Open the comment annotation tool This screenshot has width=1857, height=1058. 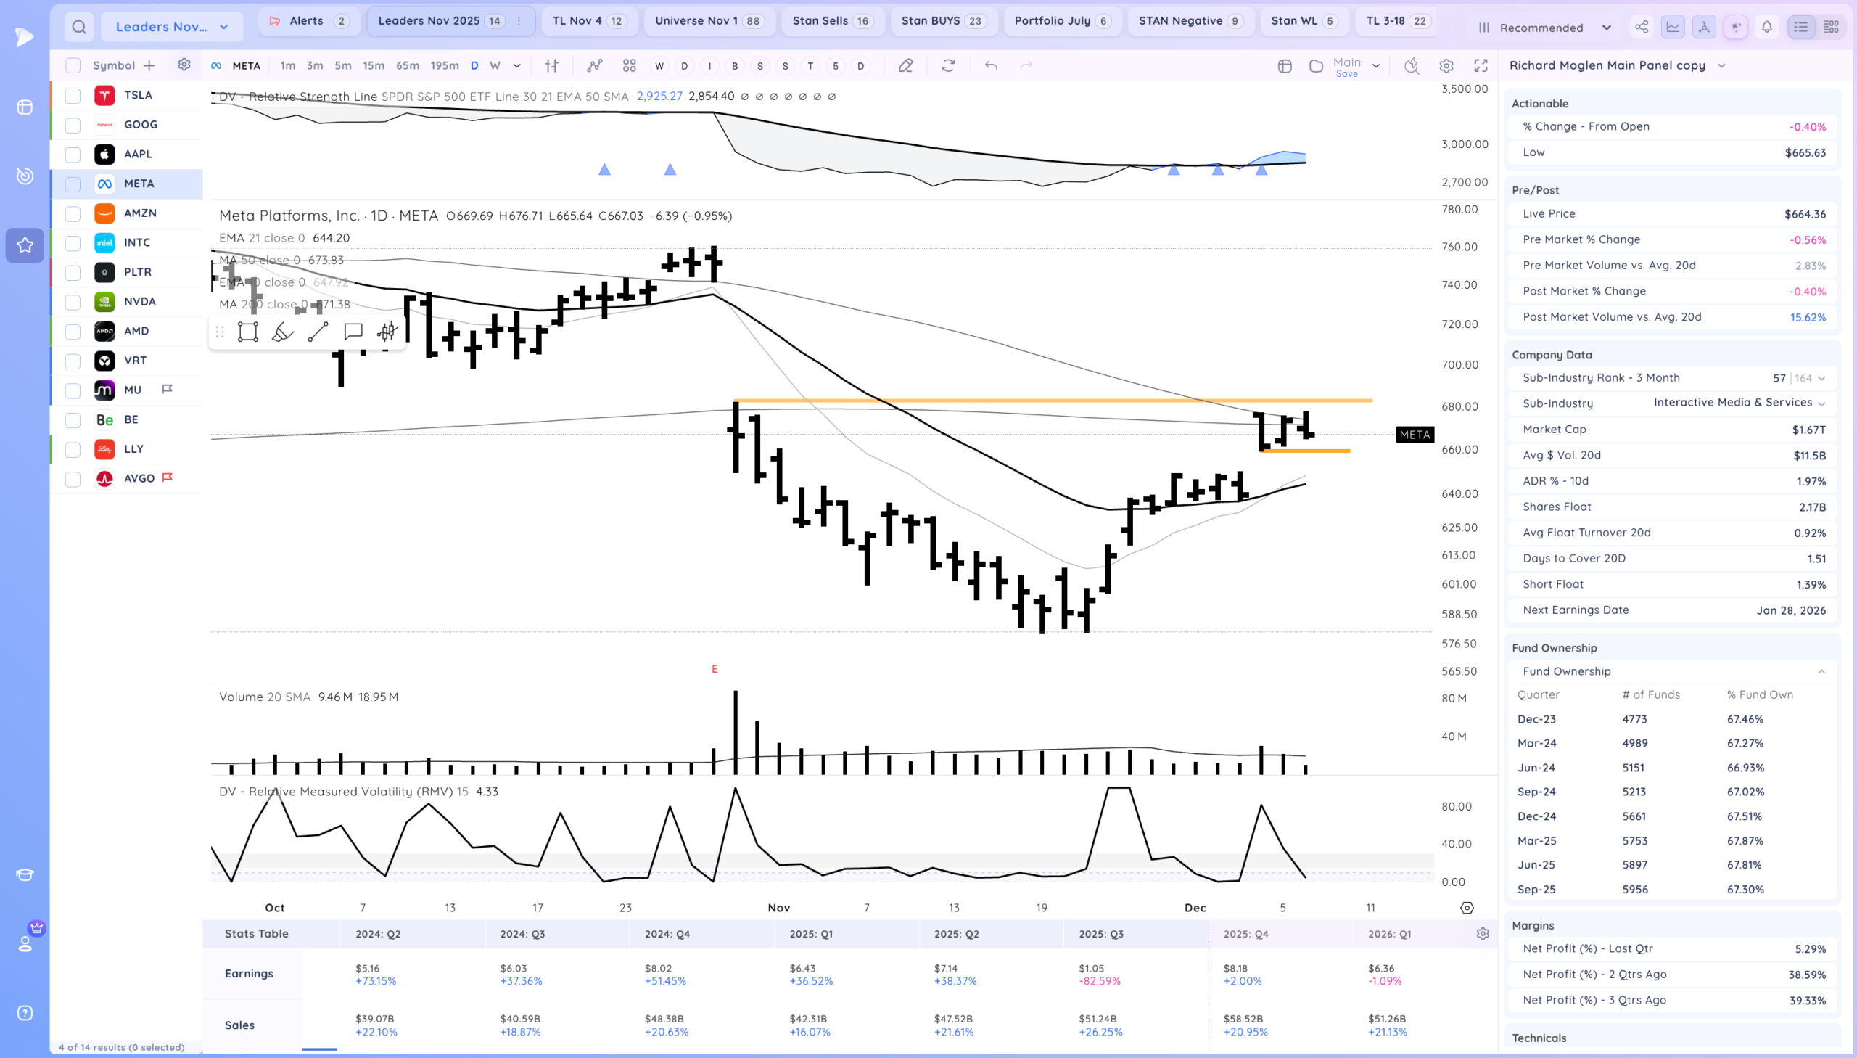coord(353,332)
